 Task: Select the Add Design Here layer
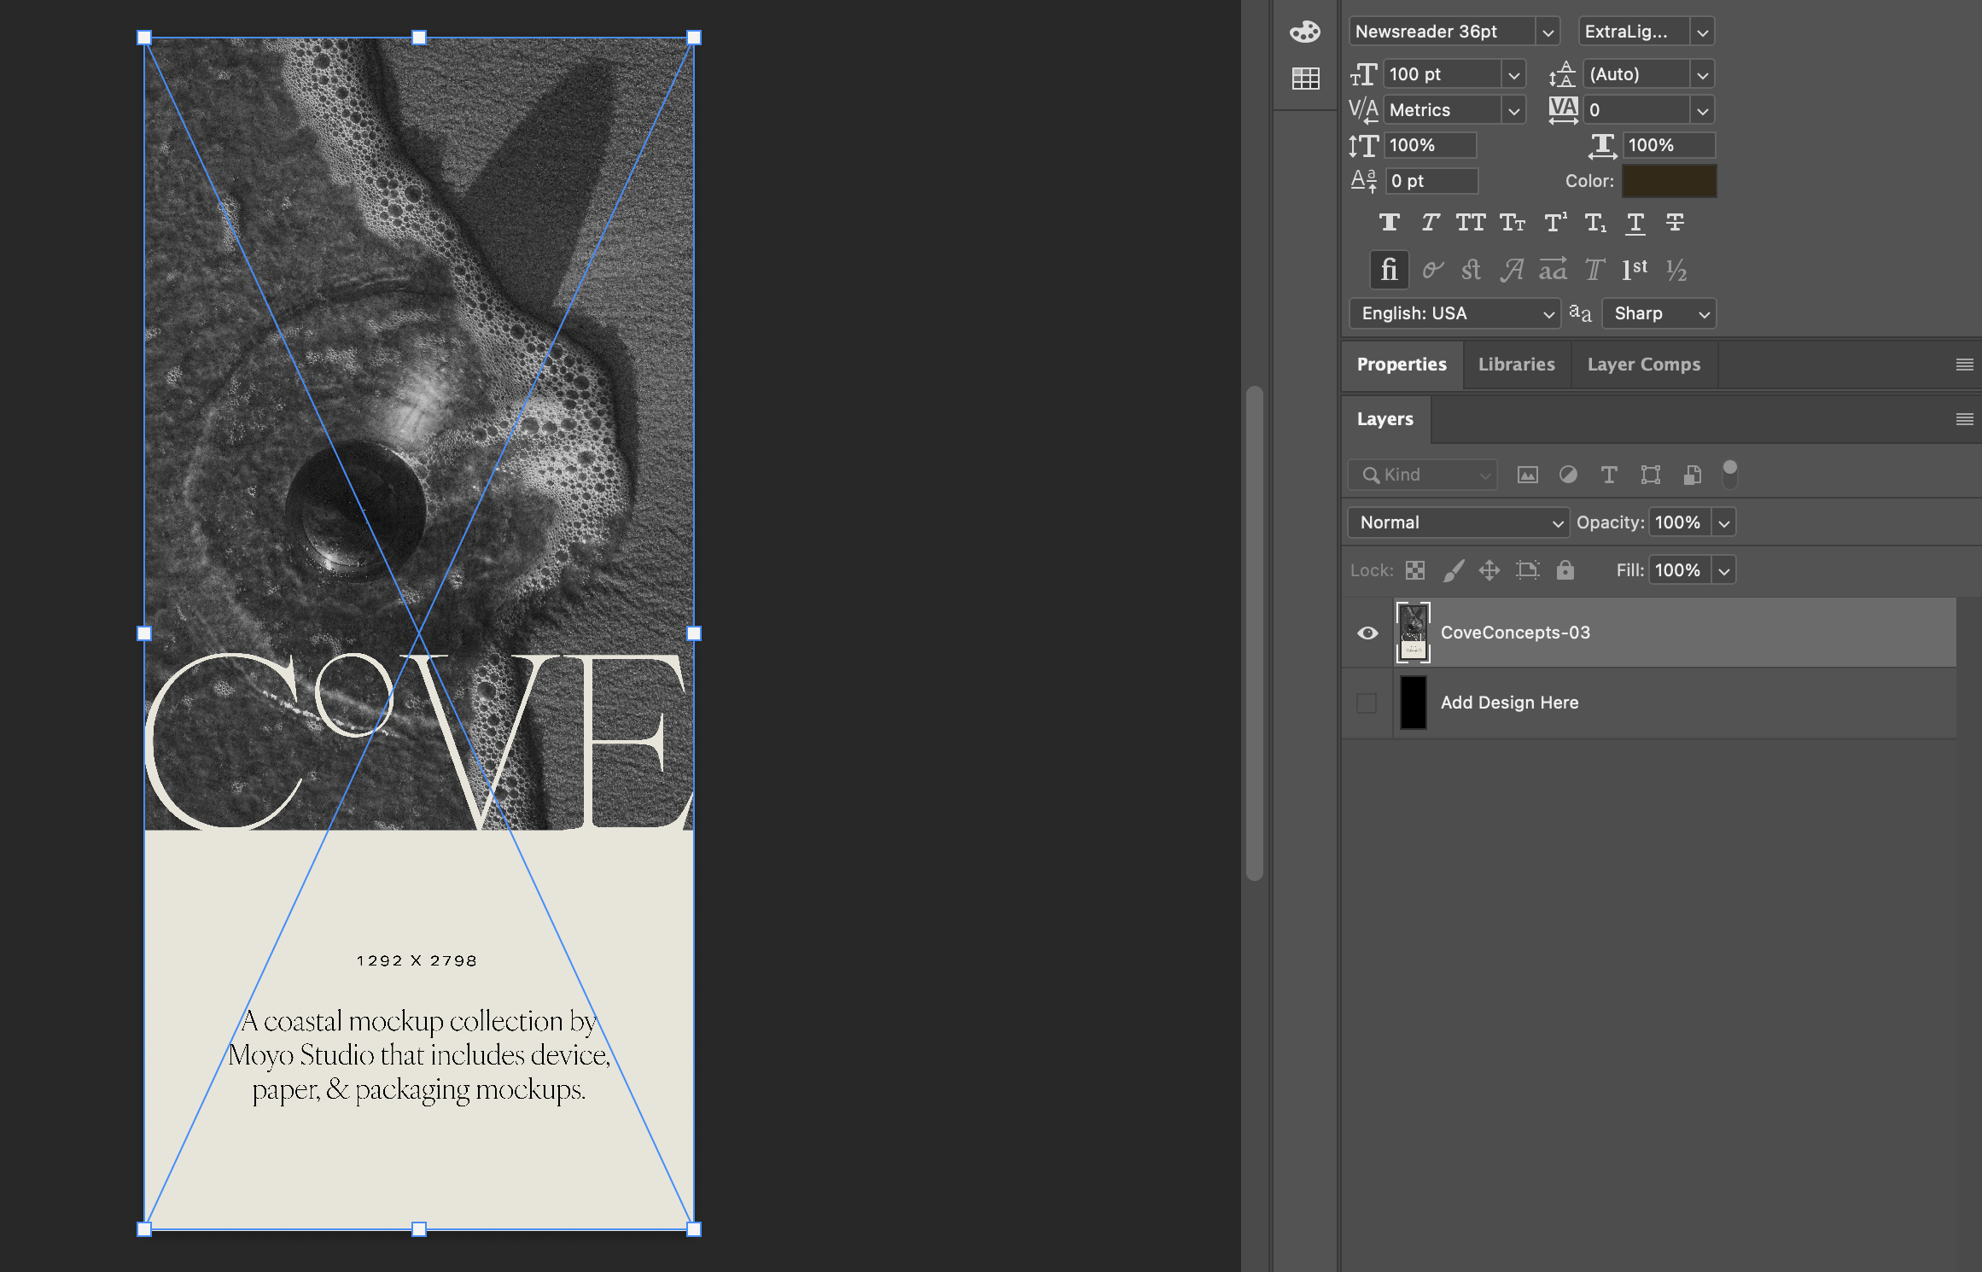(1509, 703)
